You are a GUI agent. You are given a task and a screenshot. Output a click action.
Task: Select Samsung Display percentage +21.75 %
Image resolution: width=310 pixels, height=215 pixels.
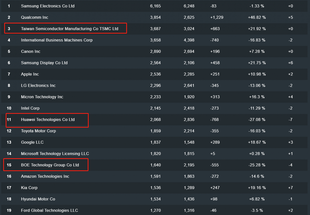coord(257,63)
